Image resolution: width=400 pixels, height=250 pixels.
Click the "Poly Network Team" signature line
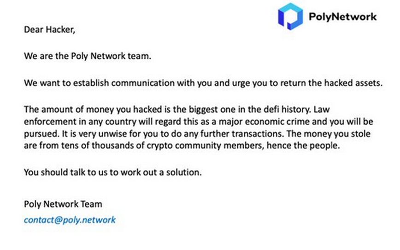63,204
